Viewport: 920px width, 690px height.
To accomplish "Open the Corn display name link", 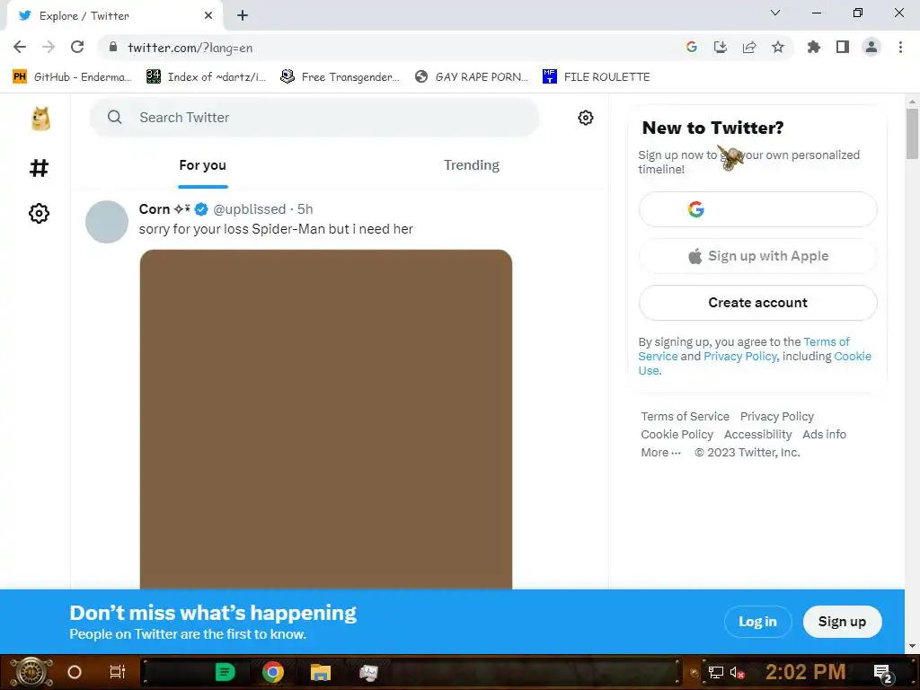I will coord(164,208).
